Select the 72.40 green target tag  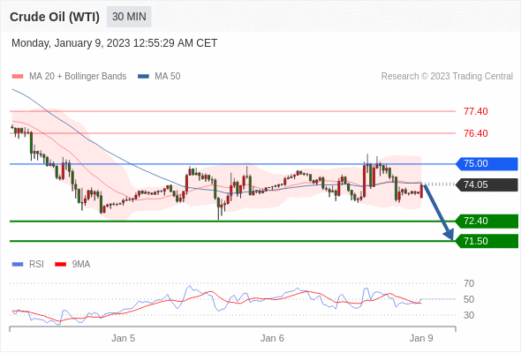coord(487,221)
